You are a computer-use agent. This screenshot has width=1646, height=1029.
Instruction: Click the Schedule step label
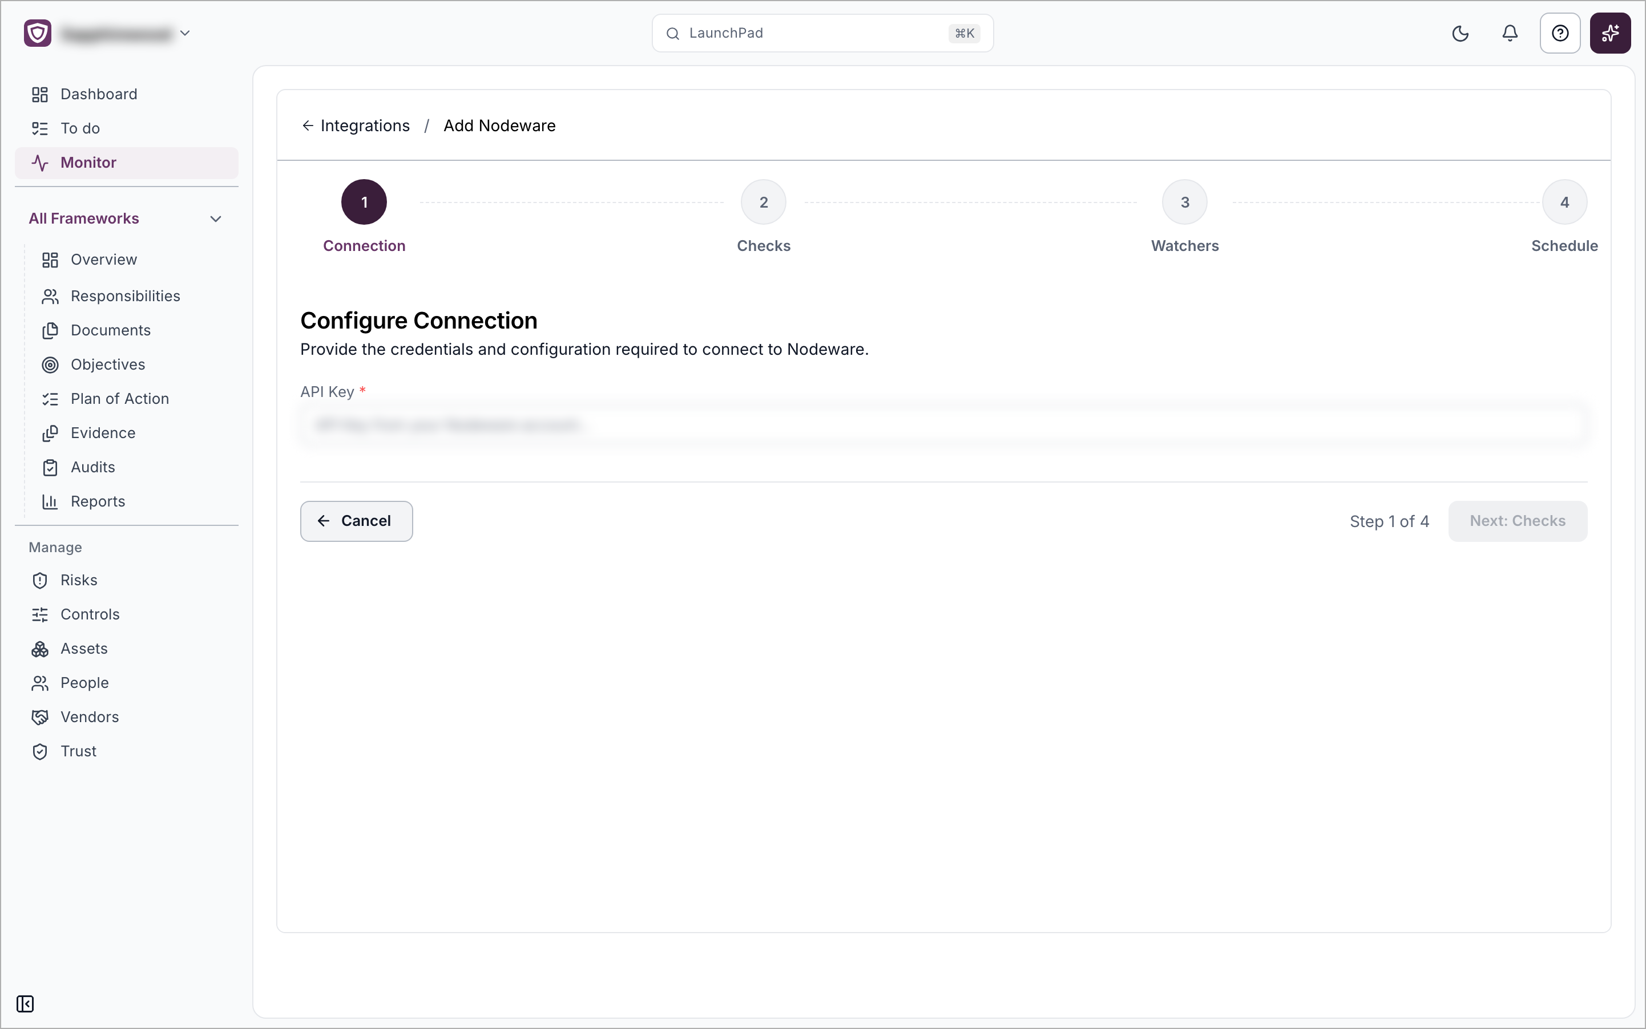point(1564,246)
